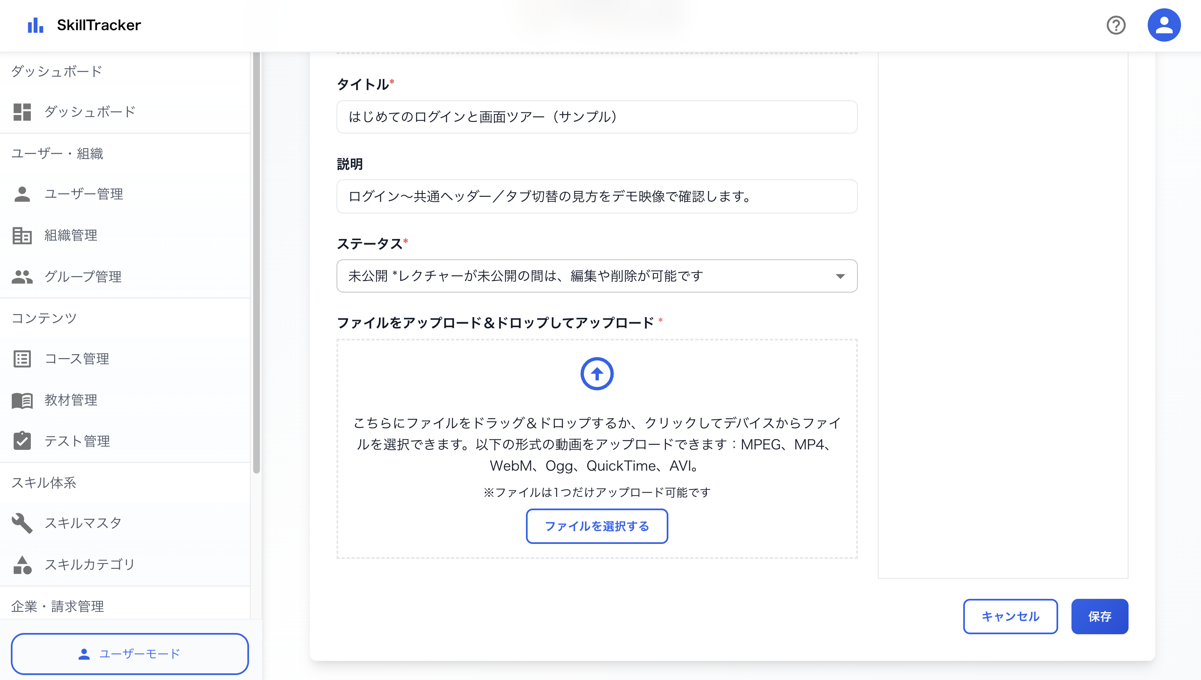Go to 教材管理 menu item
The image size is (1201, 680).
pyautogui.click(x=71, y=400)
